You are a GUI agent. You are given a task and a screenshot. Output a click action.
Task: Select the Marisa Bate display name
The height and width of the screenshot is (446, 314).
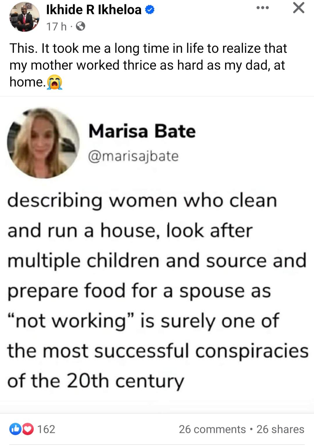pos(142,131)
